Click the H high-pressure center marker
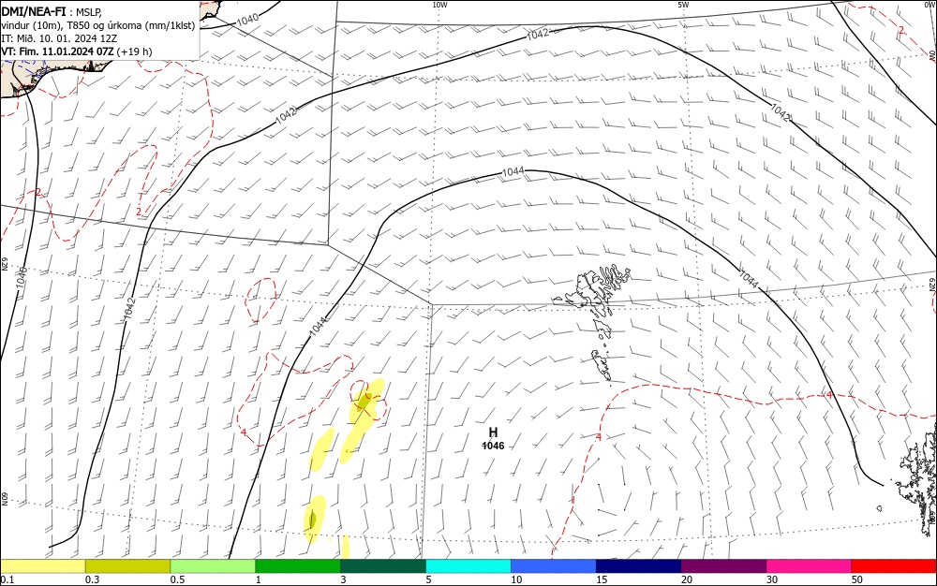Image resolution: width=937 pixels, height=586 pixels. point(493,432)
